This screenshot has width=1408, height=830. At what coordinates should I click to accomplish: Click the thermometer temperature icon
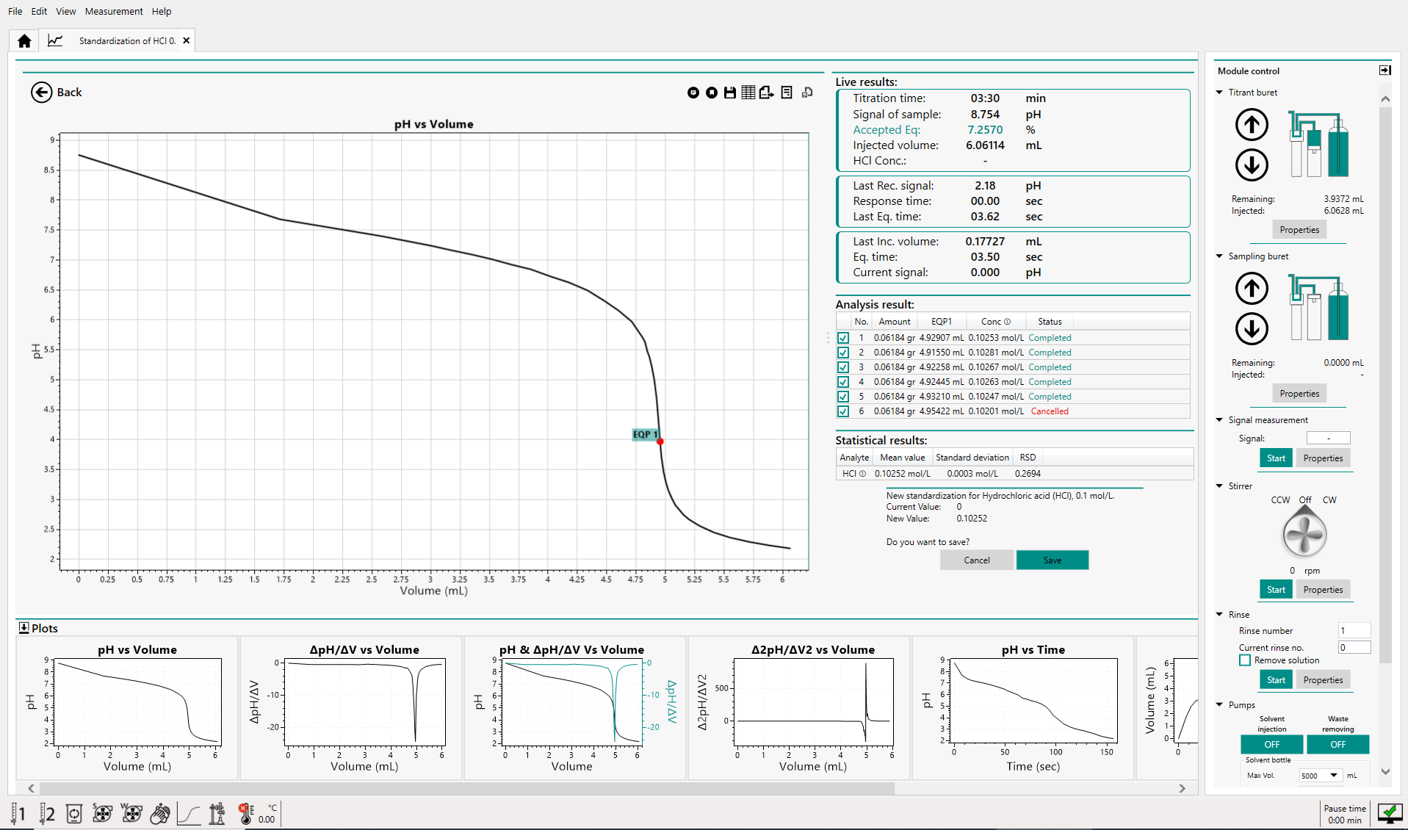click(x=246, y=814)
